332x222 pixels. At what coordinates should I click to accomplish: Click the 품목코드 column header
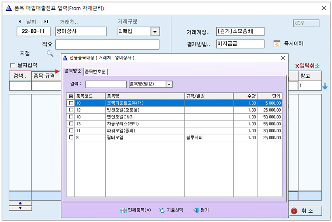click(90, 96)
